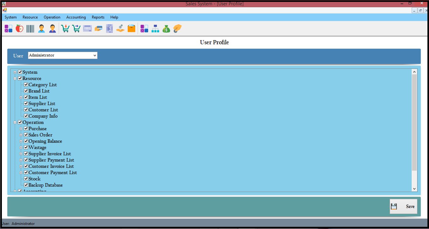429x229 pixels.
Task: Open the Reports menu
Action: (98, 17)
